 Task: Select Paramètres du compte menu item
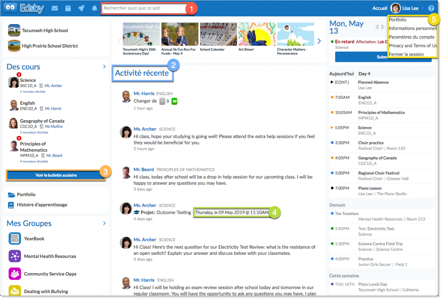[x=411, y=37]
